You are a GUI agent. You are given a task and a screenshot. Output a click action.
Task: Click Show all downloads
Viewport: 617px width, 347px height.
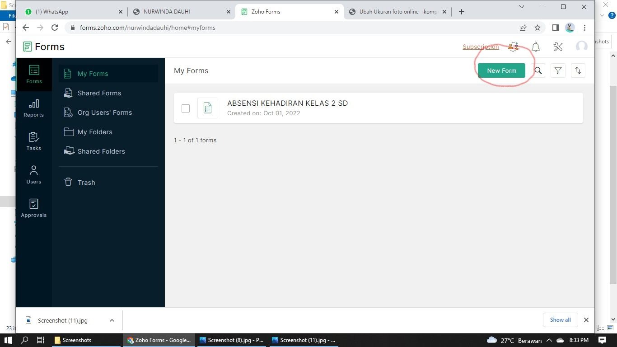pos(560,320)
